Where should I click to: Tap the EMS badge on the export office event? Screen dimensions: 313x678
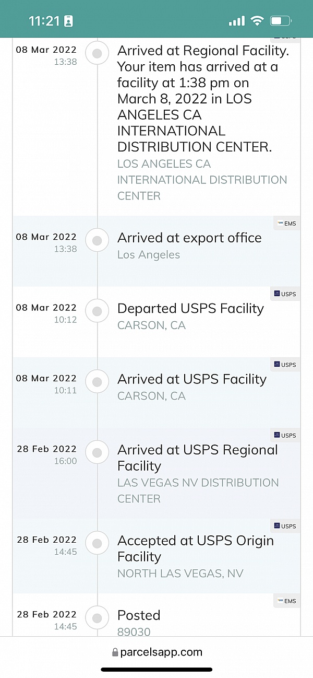pyautogui.click(x=287, y=224)
